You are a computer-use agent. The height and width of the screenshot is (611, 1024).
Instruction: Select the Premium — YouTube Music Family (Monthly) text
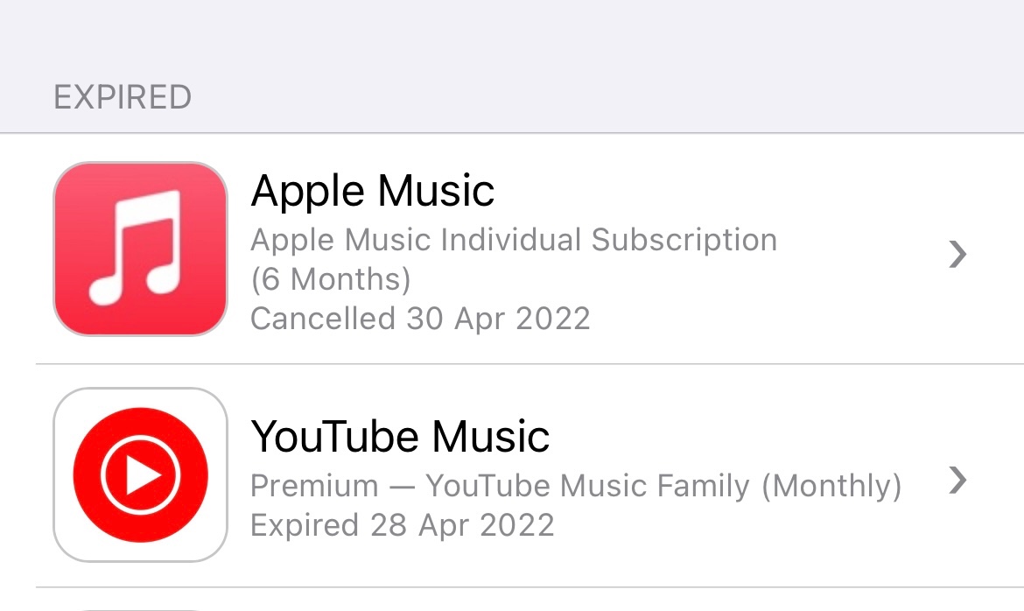click(576, 485)
